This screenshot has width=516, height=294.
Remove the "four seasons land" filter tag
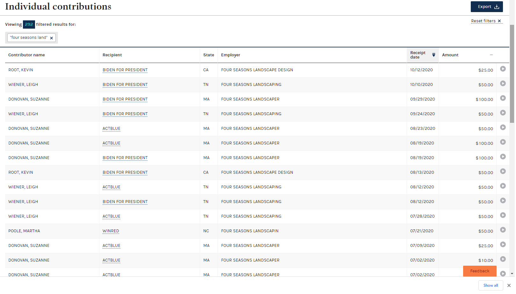pos(52,38)
